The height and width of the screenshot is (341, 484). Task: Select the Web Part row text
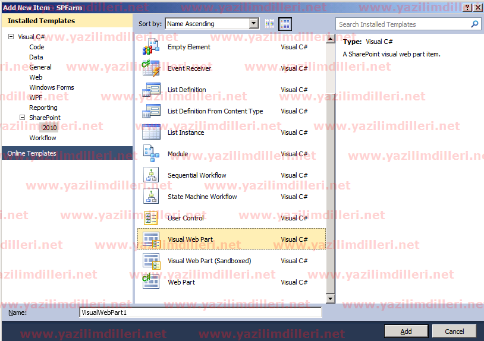pos(181,282)
